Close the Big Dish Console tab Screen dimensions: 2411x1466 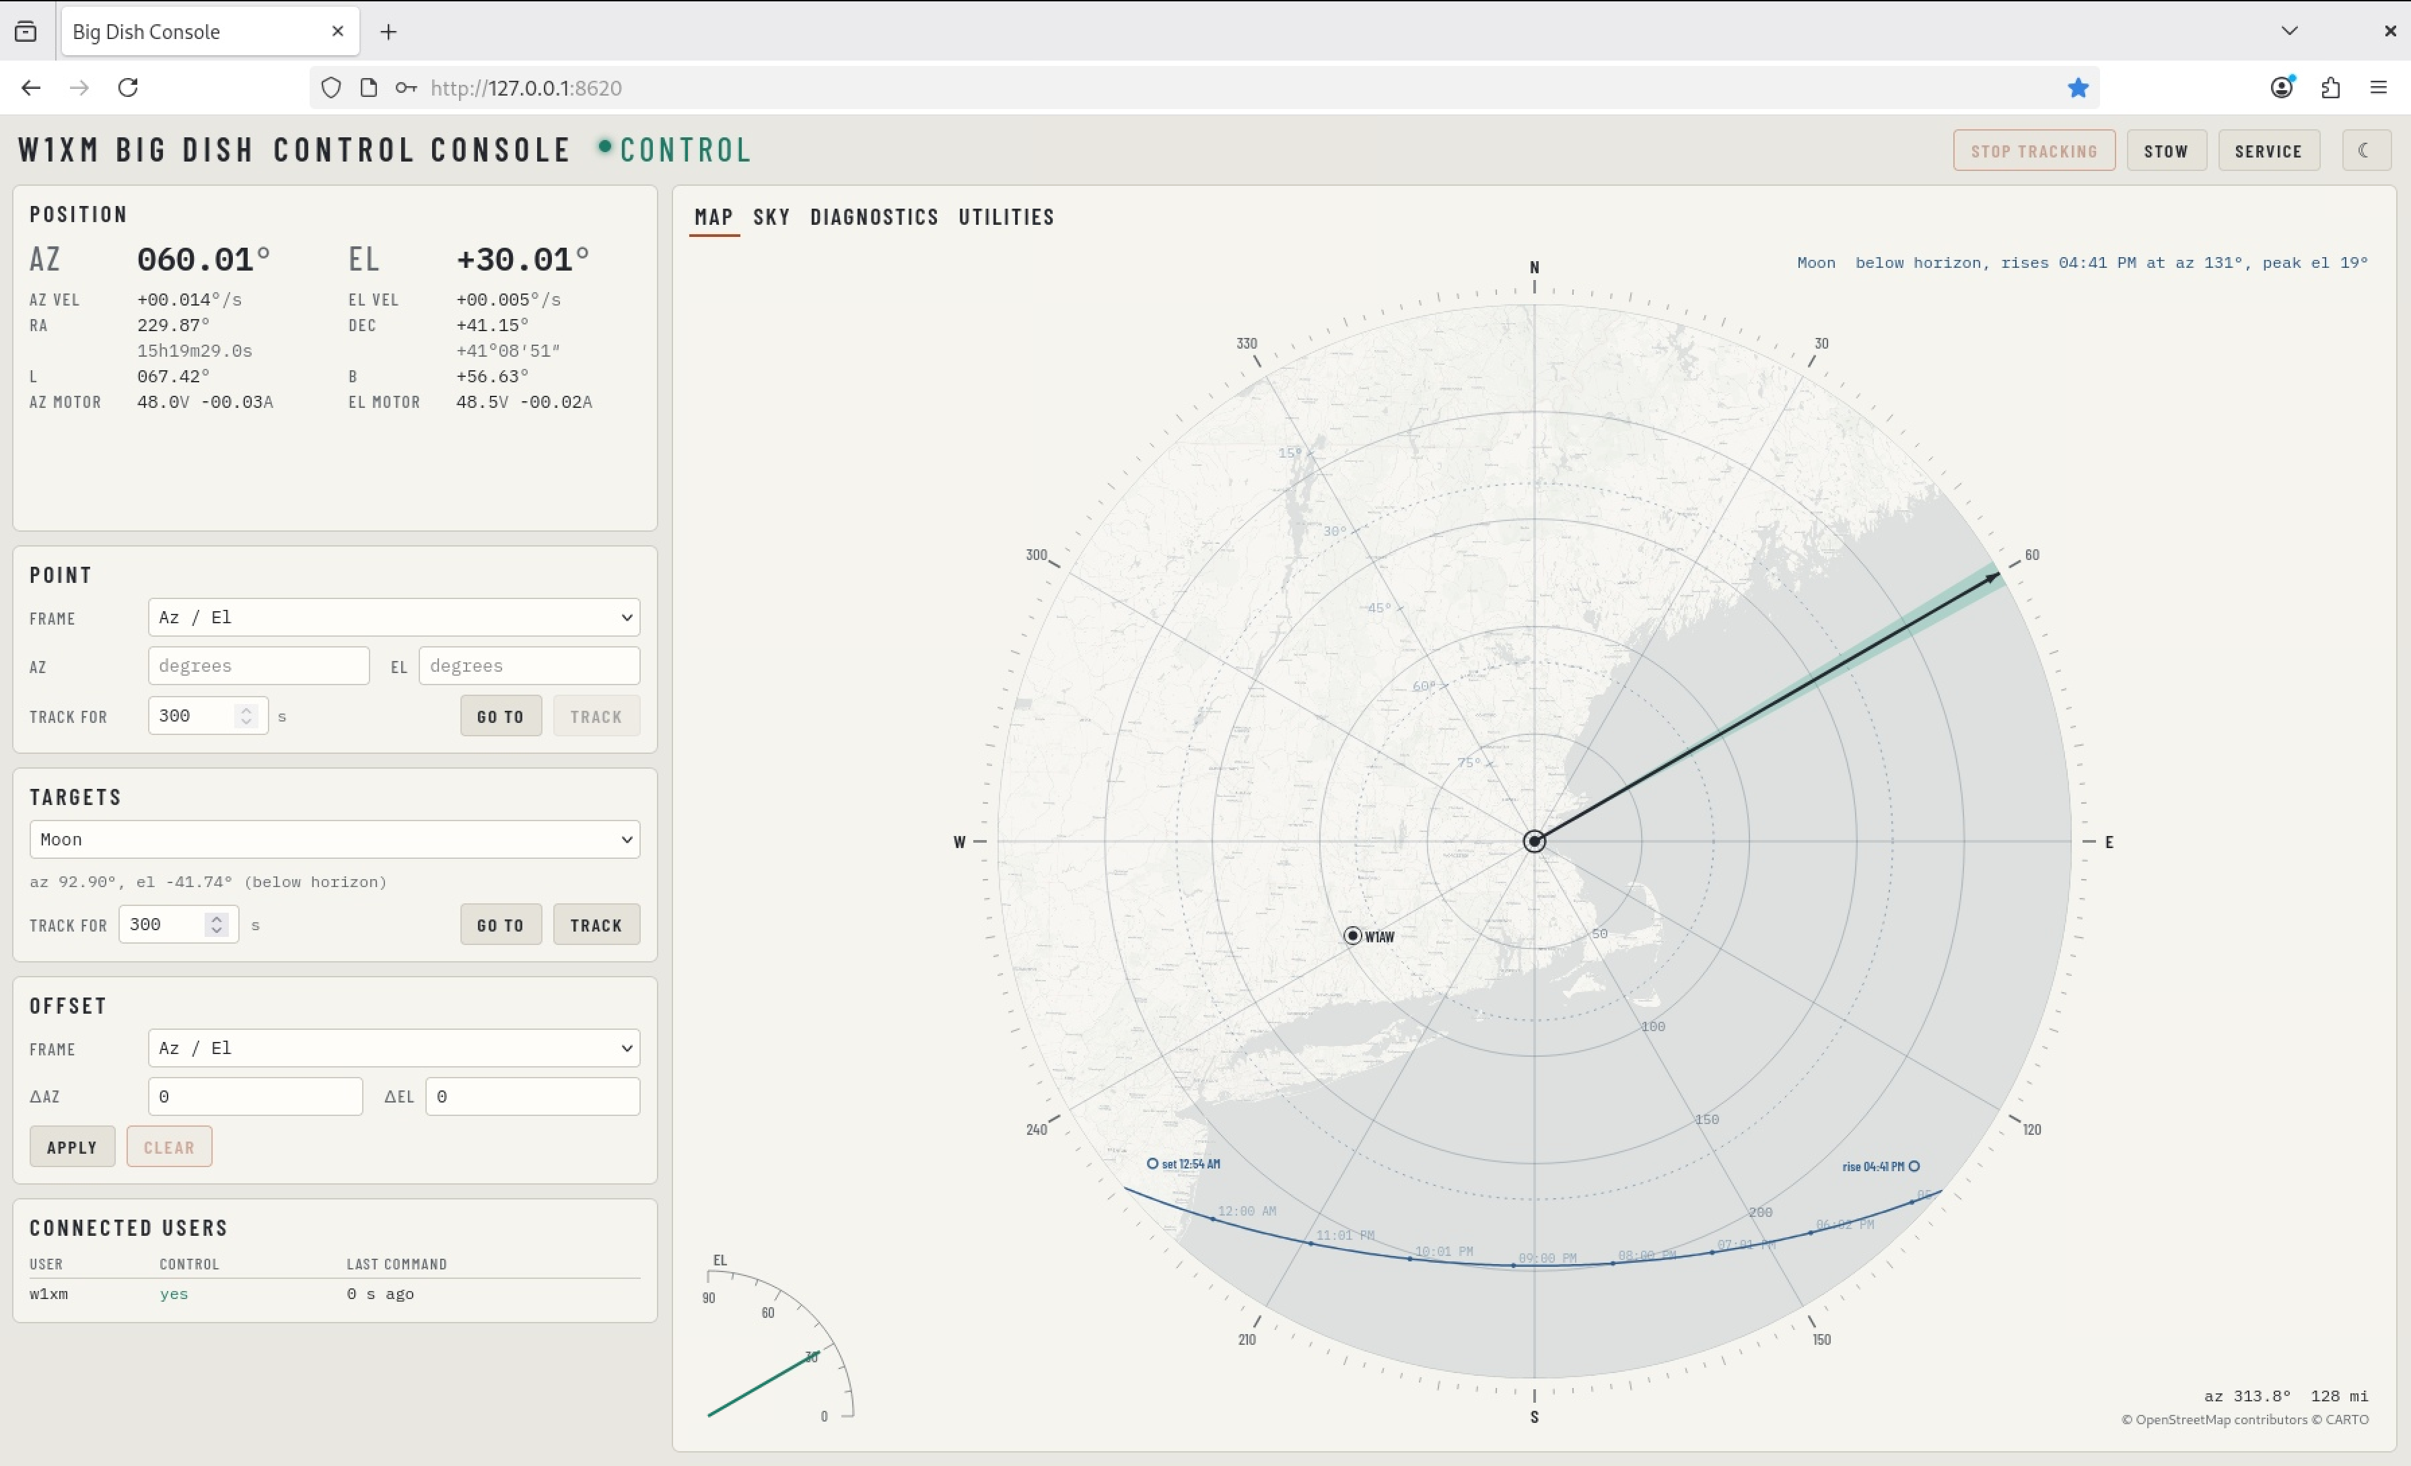(338, 32)
